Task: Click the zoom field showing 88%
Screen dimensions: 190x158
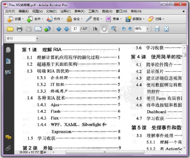Action: [x=140, y=29]
